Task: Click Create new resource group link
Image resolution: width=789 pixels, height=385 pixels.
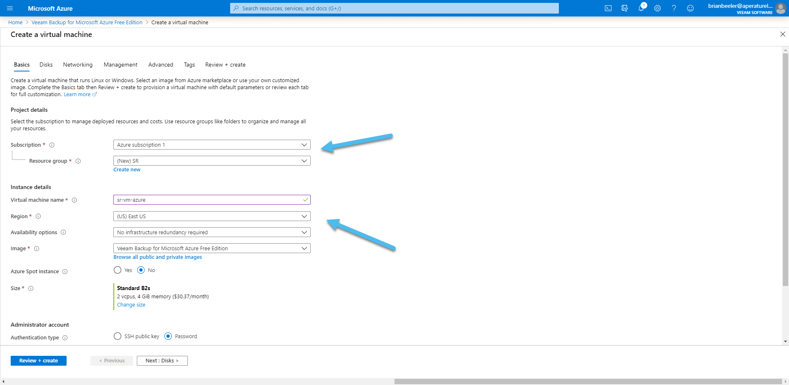Action: pos(127,170)
